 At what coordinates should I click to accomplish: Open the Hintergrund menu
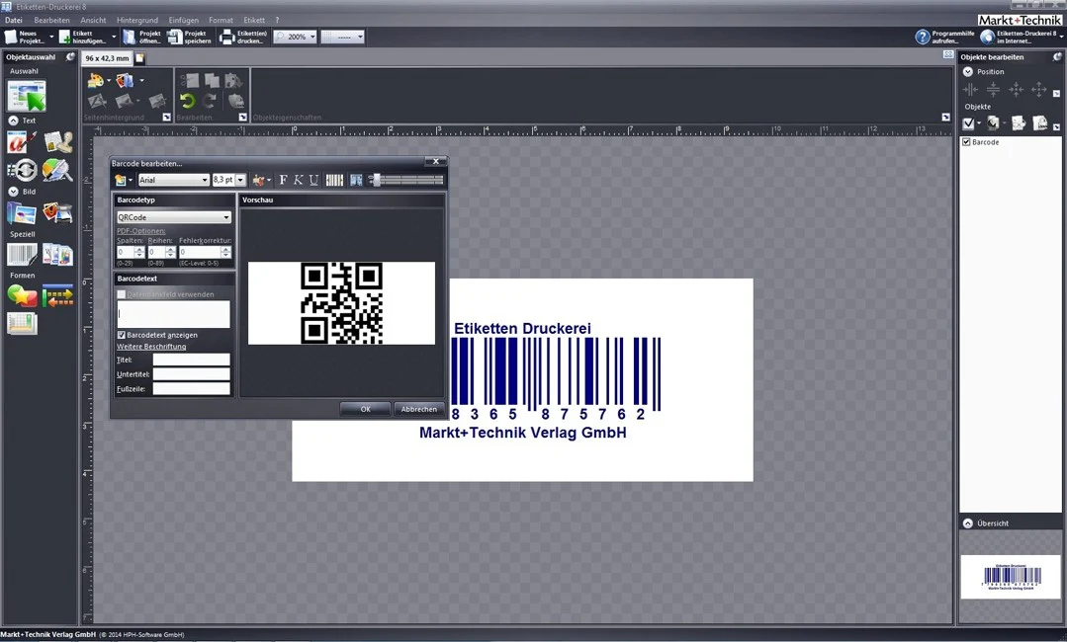point(136,20)
